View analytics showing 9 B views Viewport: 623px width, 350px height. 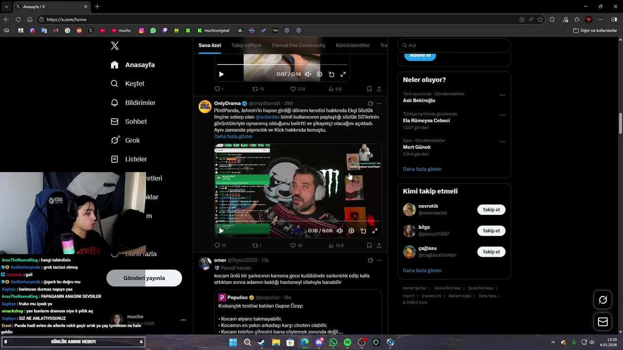(x=335, y=89)
